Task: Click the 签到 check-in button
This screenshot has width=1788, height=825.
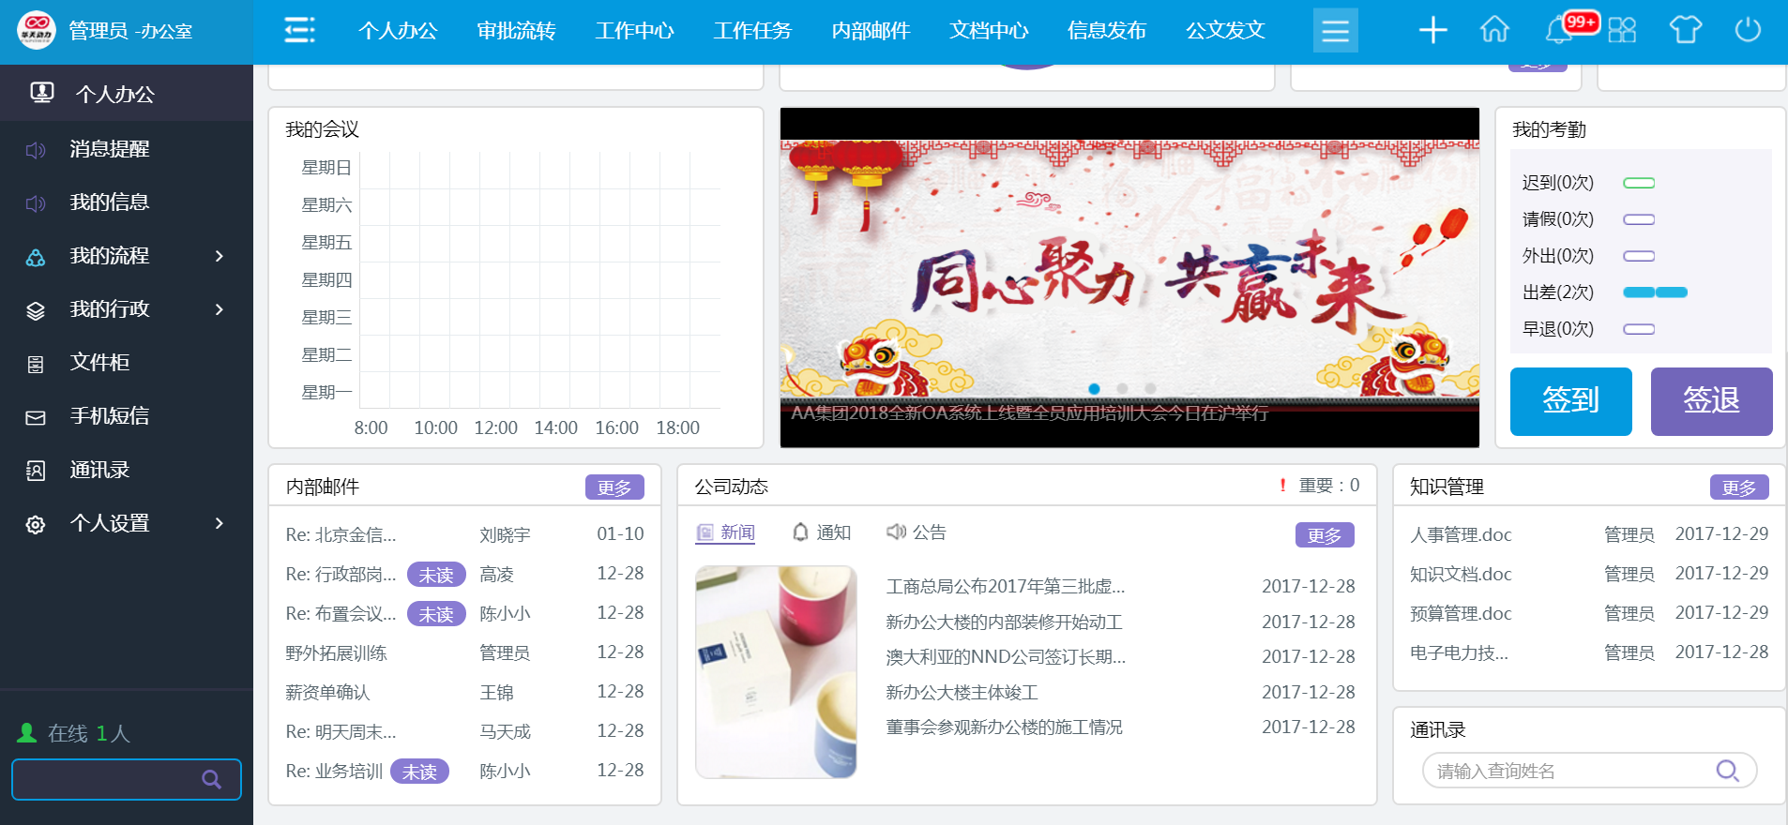Action: (x=1570, y=401)
